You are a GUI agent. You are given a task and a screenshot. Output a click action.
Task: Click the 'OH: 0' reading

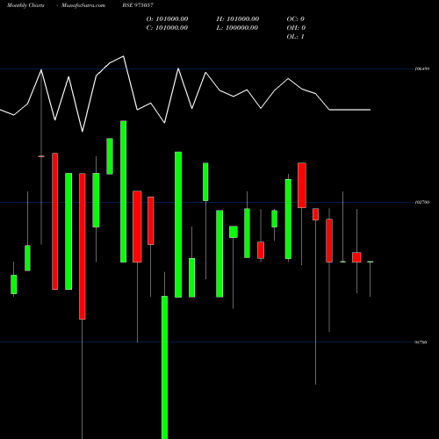point(296,28)
